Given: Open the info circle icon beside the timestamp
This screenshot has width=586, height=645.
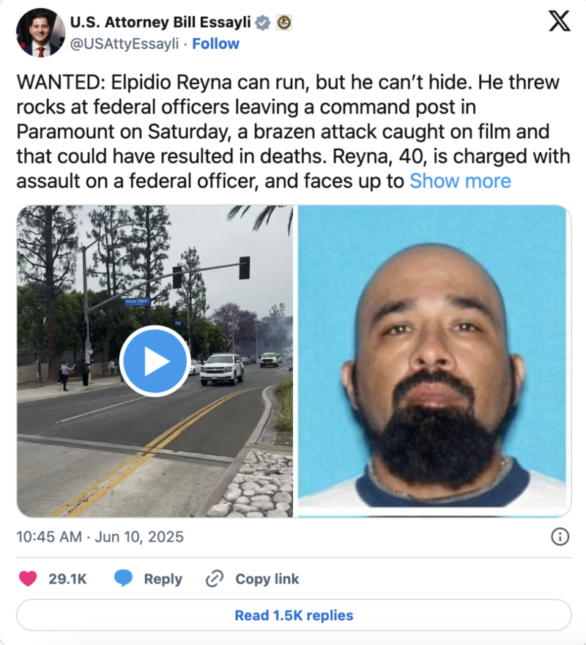Looking at the screenshot, I should click(560, 537).
